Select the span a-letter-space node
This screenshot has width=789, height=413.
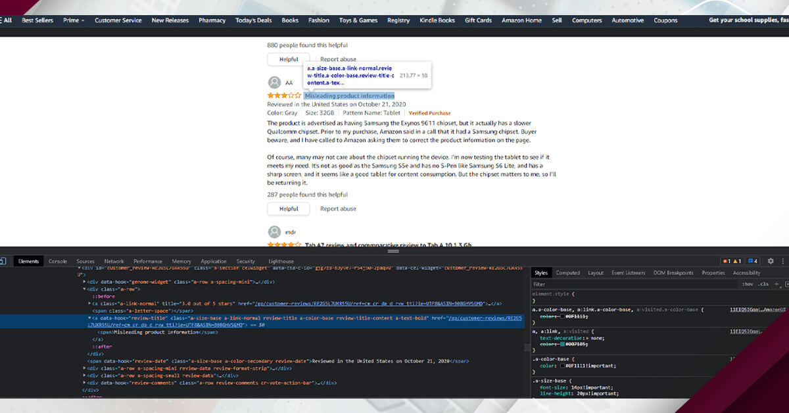(x=141, y=310)
